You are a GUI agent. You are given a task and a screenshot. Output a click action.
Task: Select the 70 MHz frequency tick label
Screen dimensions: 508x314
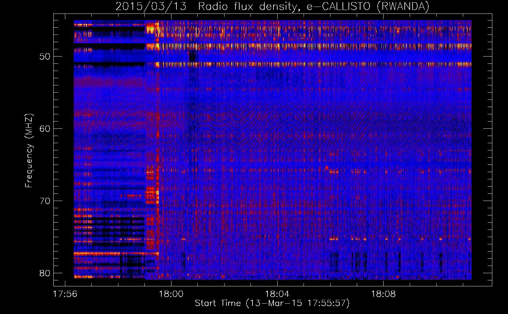(x=45, y=201)
